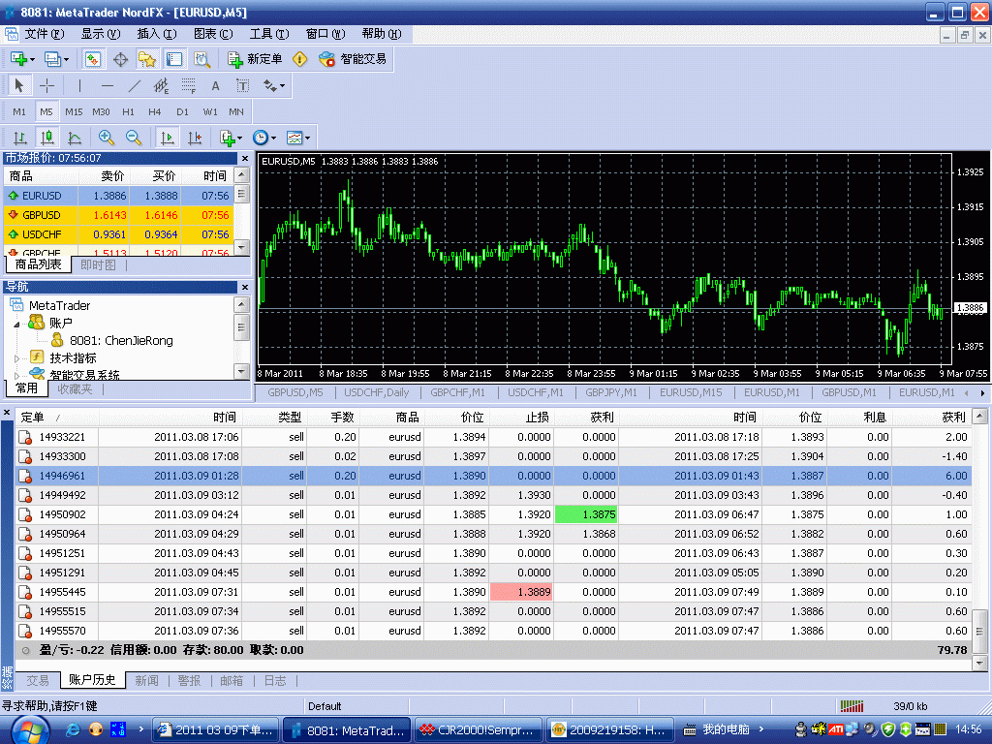The width and height of the screenshot is (992, 744).
Task: Select the trendline drawing tool
Action: coord(135,86)
